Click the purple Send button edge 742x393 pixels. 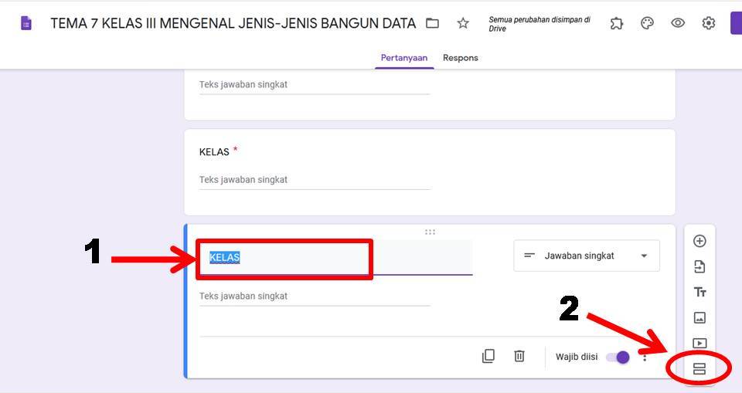(x=737, y=24)
